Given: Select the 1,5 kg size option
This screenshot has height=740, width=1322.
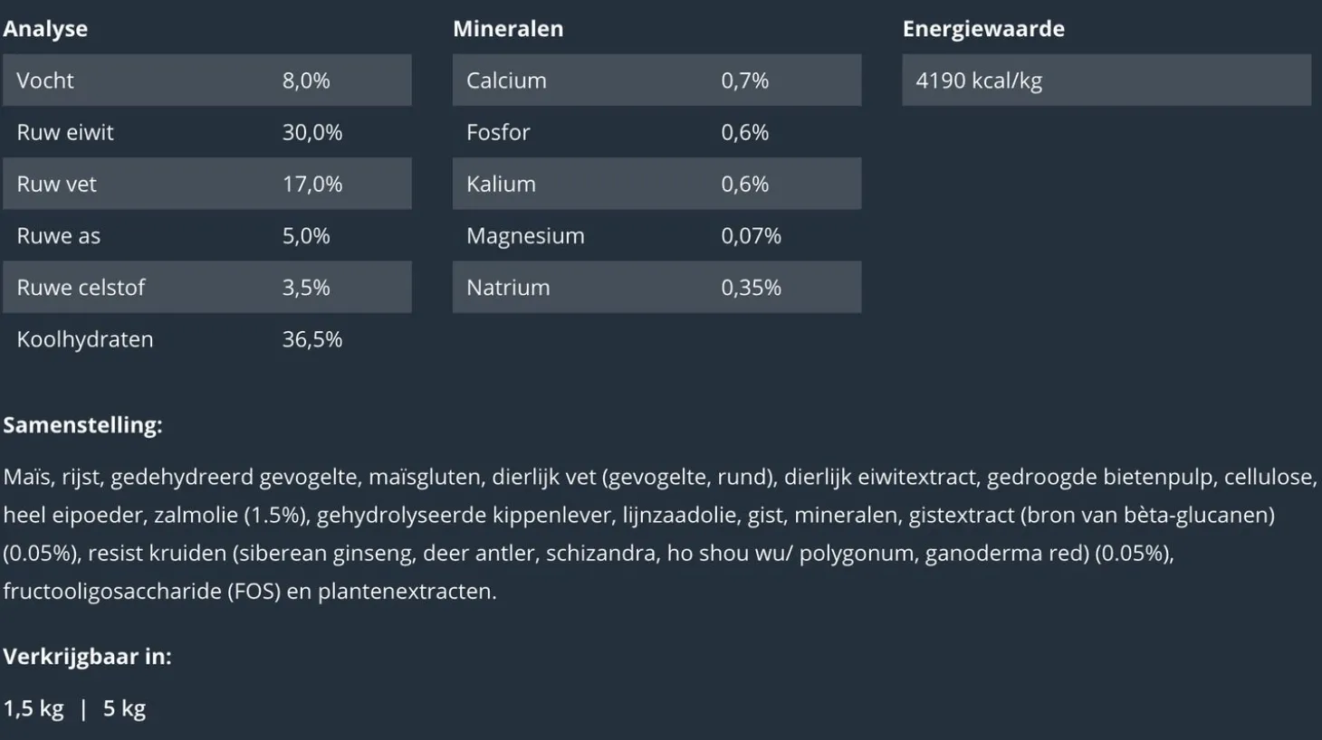Looking at the screenshot, I should coord(34,708).
